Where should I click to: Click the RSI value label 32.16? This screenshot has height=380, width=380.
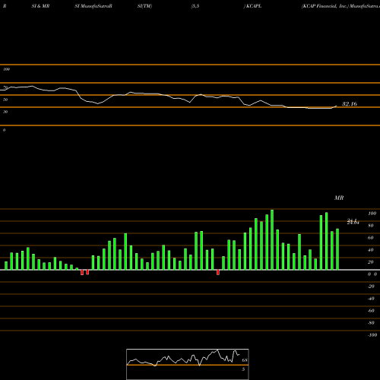click(x=350, y=104)
